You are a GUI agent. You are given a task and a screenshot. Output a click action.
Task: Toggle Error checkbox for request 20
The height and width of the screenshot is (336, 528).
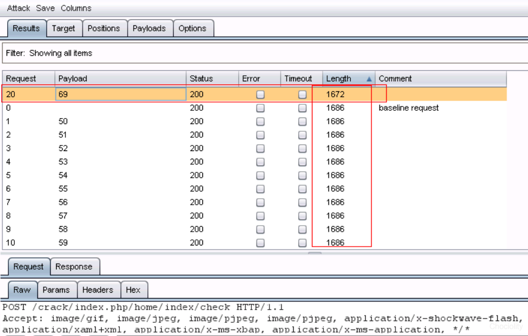click(260, 94)
